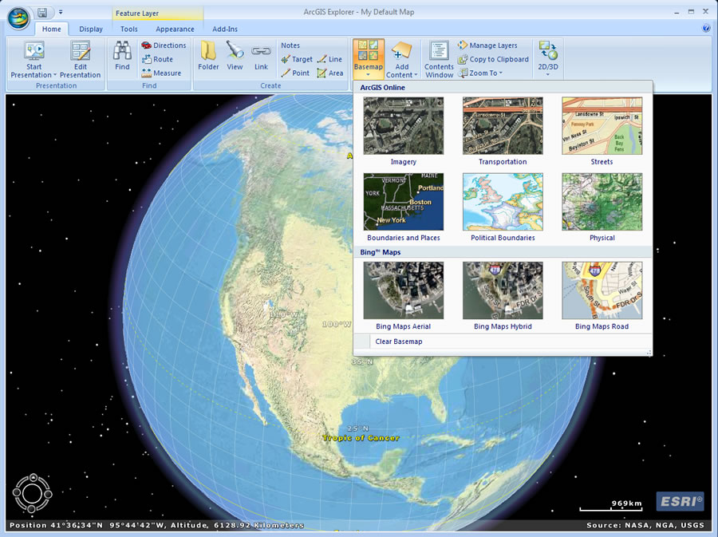This screenshot has height=537, width=718.
Task: Click the gallery resize grip corner
Action: click(649, 353)
